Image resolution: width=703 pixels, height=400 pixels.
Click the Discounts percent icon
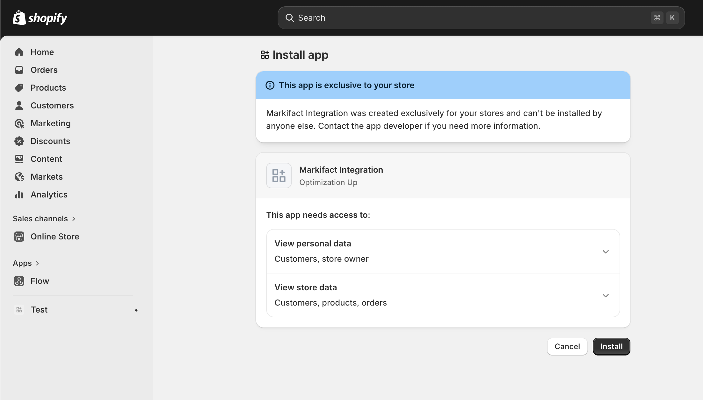19,141
